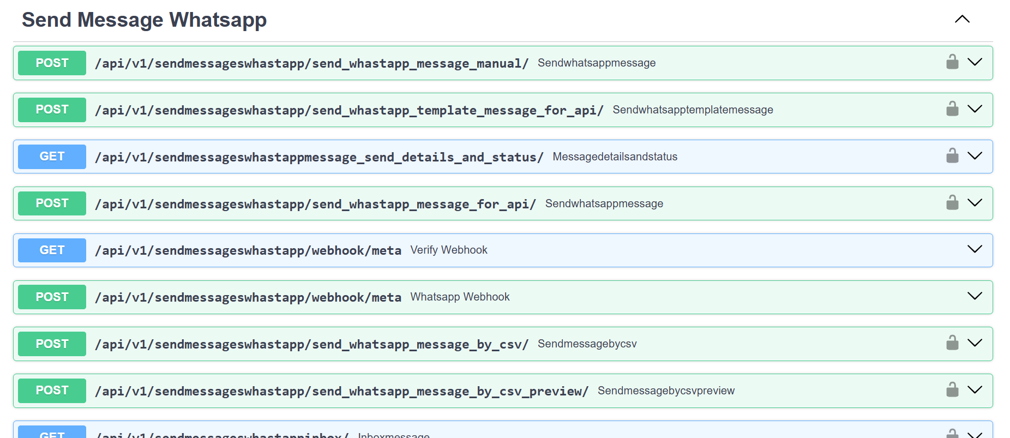Screen dimensions: 1010x438
Task: Click the lock icon on the Inboxmessage row
Action: (952, 433)
